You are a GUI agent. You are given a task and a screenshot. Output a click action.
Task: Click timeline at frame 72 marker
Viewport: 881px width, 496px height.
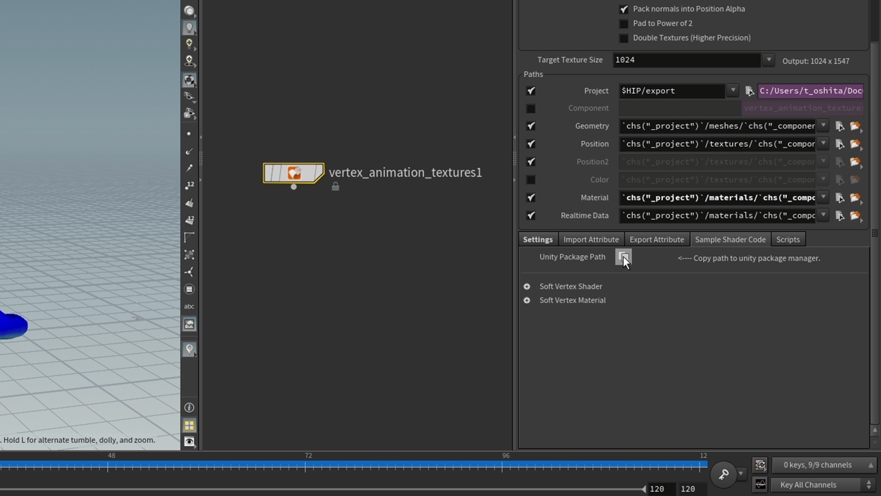(305, 466)
